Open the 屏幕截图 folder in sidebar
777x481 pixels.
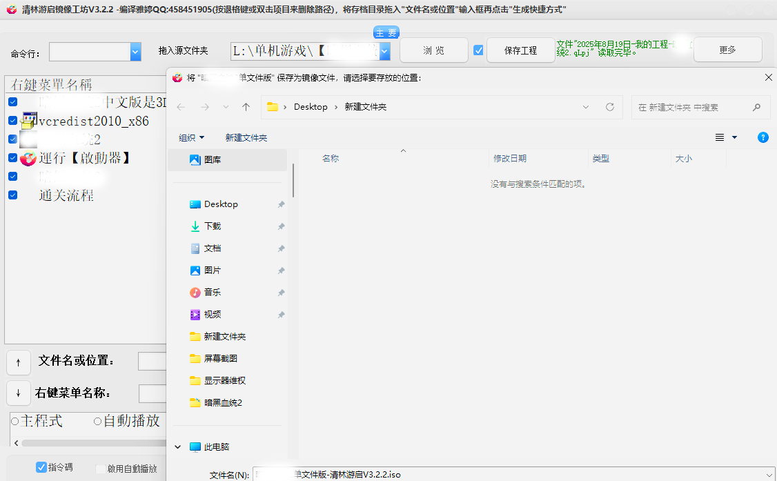tap(218, 358)
